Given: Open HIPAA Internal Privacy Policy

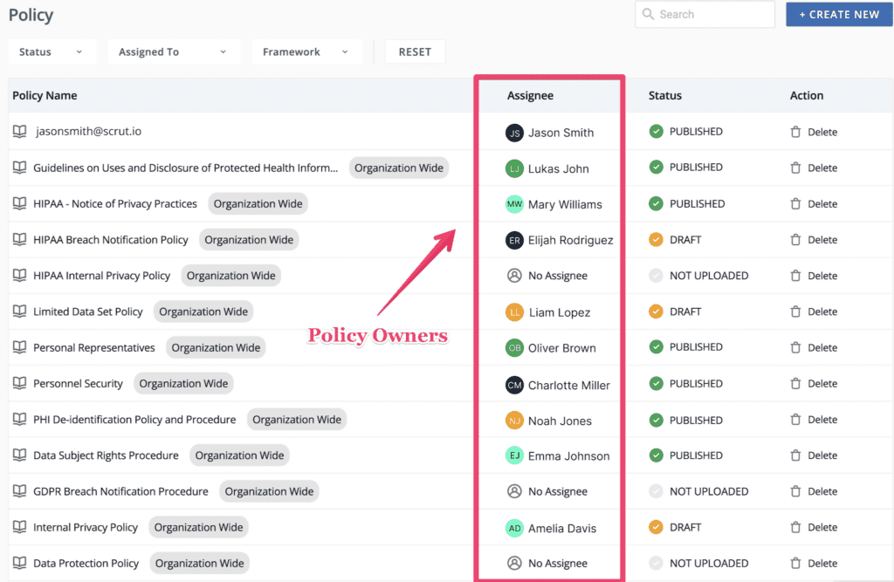Looking at the screenshot, I should 101,276.
